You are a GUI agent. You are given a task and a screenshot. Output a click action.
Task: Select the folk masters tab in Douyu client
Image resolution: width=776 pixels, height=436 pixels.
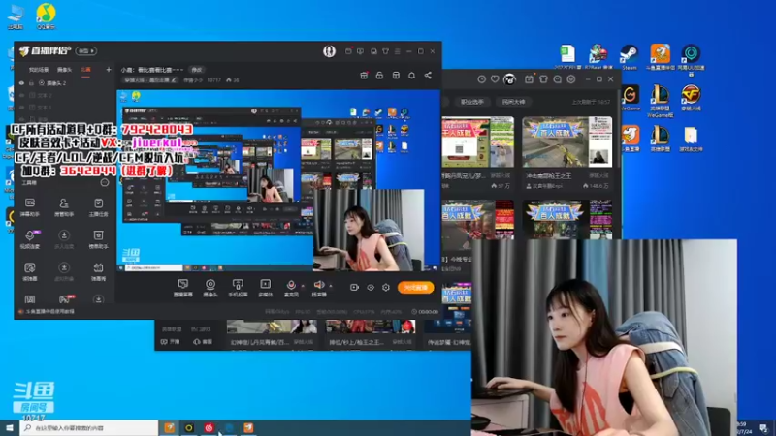point(513,102)
